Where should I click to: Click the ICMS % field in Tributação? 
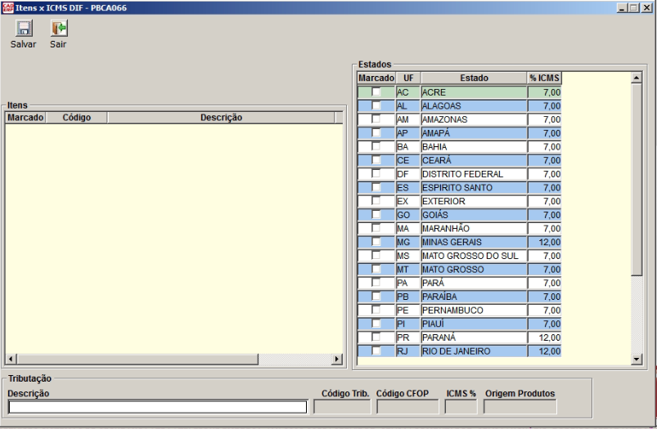[x=461, y=407]
